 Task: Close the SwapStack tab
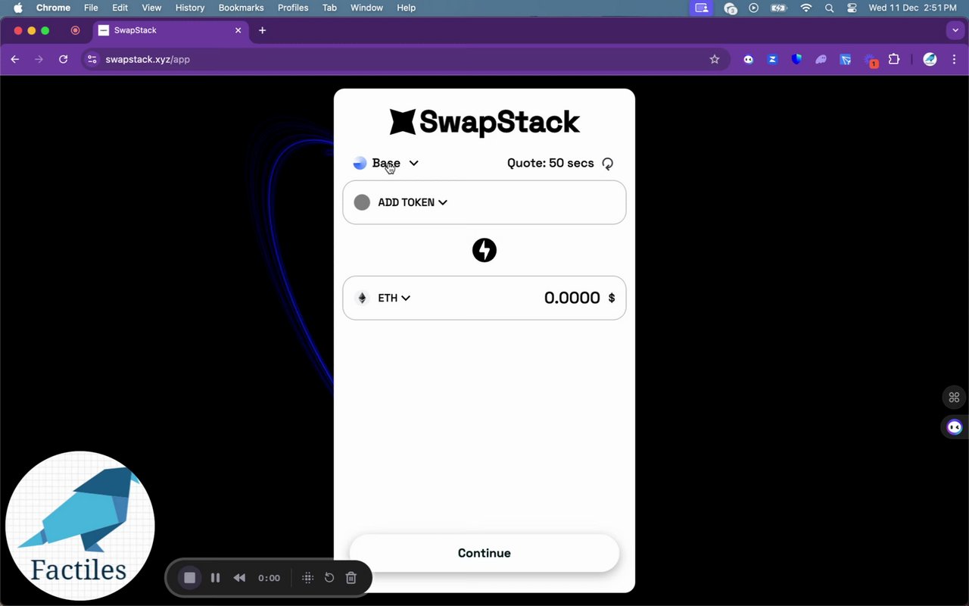pyautogui.click(x=238, y=30)
